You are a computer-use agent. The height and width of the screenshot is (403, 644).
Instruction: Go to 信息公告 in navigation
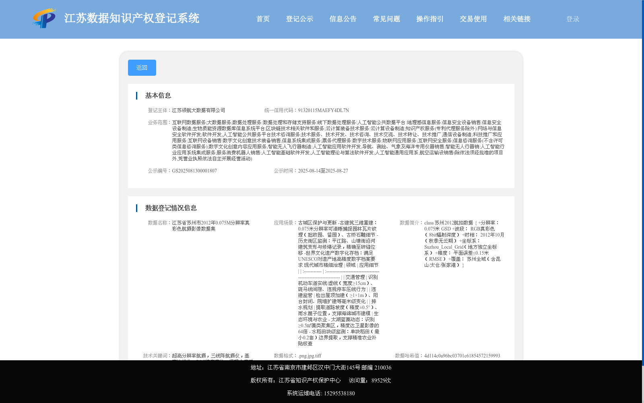click(343, 19)
